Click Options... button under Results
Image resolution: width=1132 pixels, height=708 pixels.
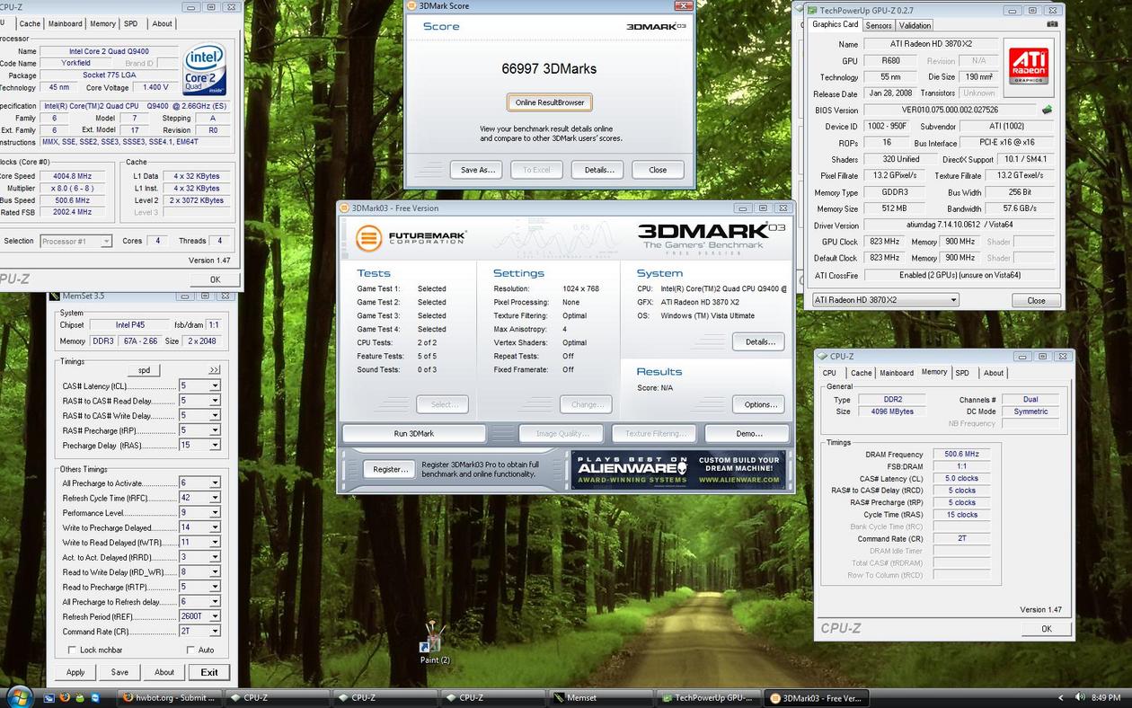tap(759, 404)
